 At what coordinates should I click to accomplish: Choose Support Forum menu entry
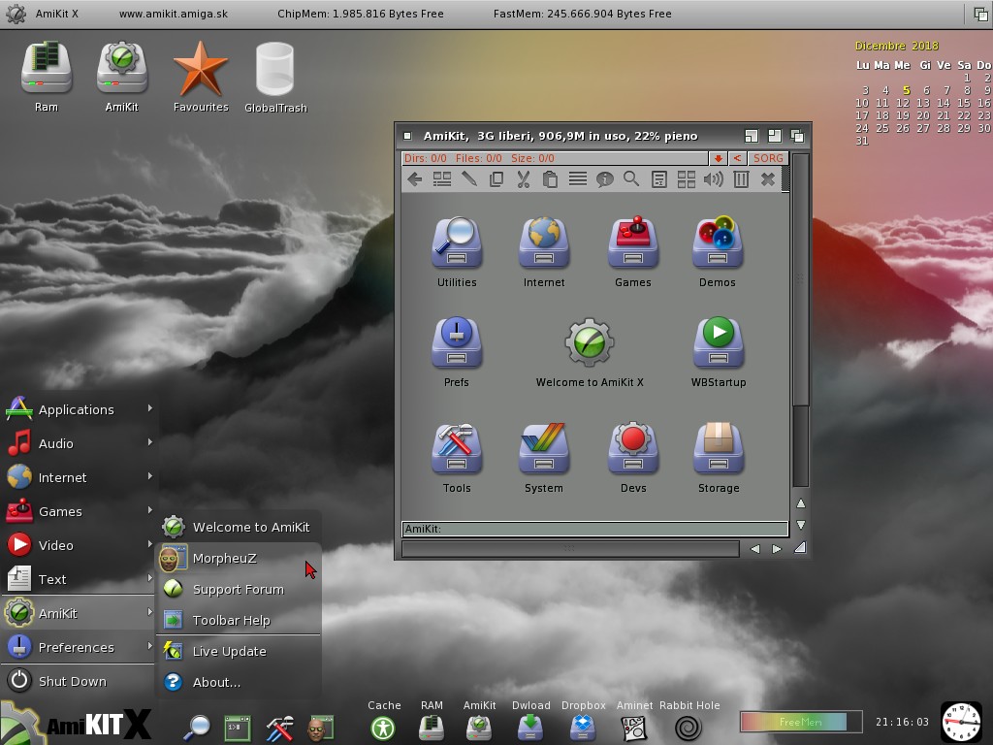point(238,589)
